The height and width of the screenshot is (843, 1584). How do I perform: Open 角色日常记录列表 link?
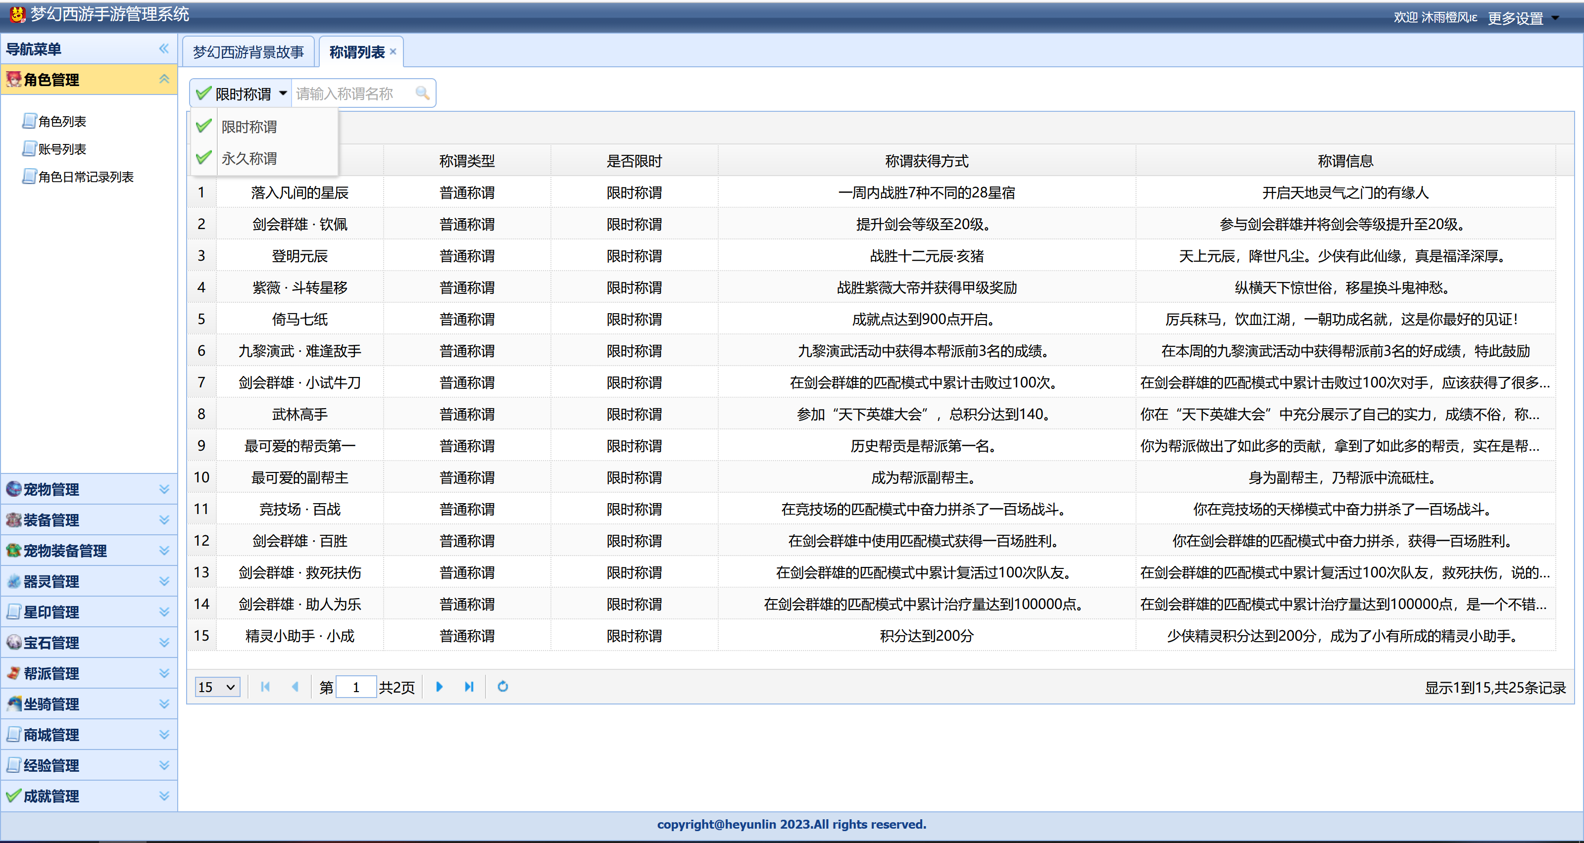pyautogui.click(x=86, y=177)
